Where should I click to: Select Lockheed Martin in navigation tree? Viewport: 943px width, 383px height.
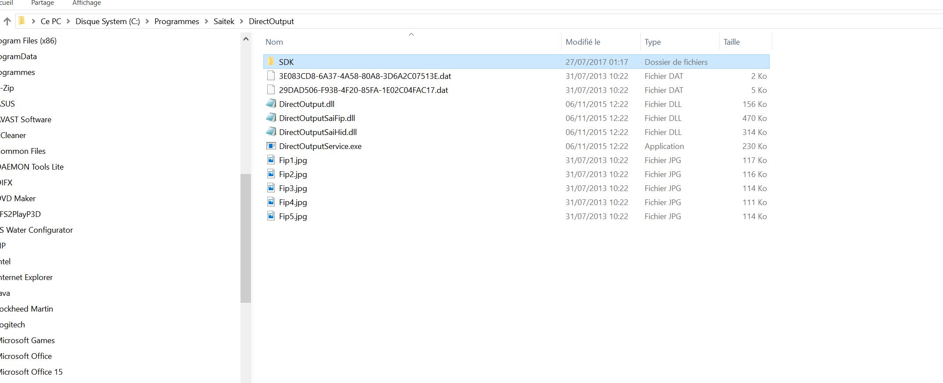pos(26,309)
